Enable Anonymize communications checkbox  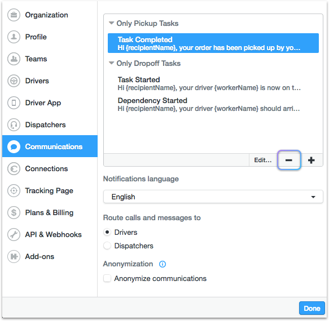(x=107, y=279)
